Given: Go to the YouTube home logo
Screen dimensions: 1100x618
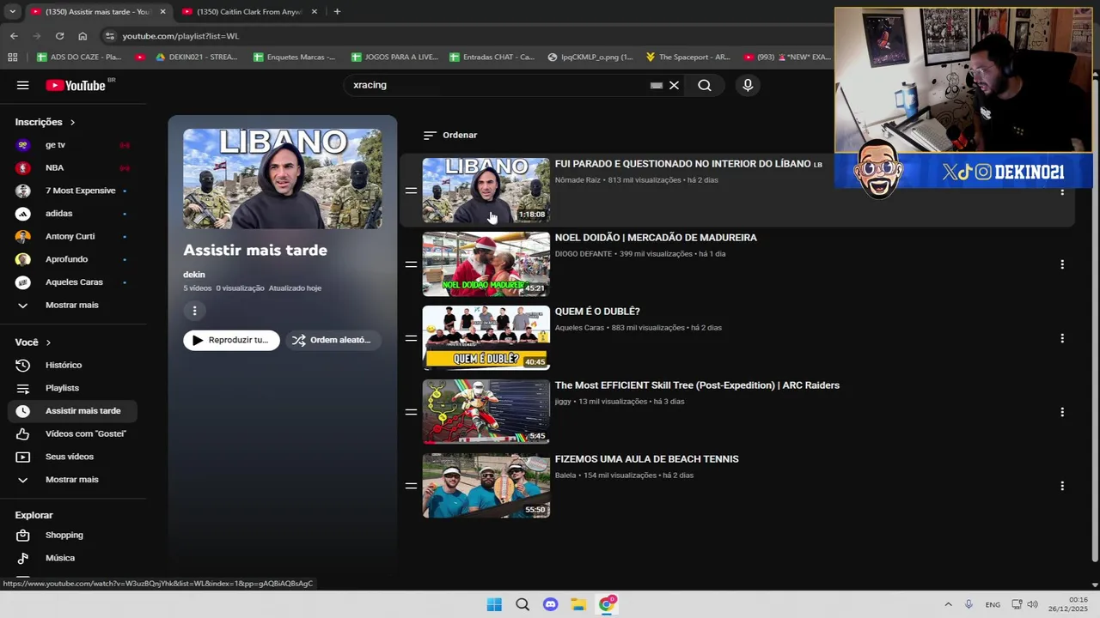Looking at the screenshot, I should click(x=76, y=85).
